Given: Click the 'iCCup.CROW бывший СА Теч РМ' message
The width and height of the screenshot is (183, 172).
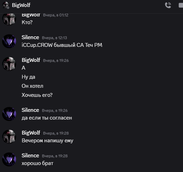Looking at the screenshot, I should pyautogui.click(x=62, y=45).
